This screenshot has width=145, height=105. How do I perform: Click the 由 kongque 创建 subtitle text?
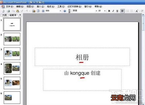pos(82,73)
